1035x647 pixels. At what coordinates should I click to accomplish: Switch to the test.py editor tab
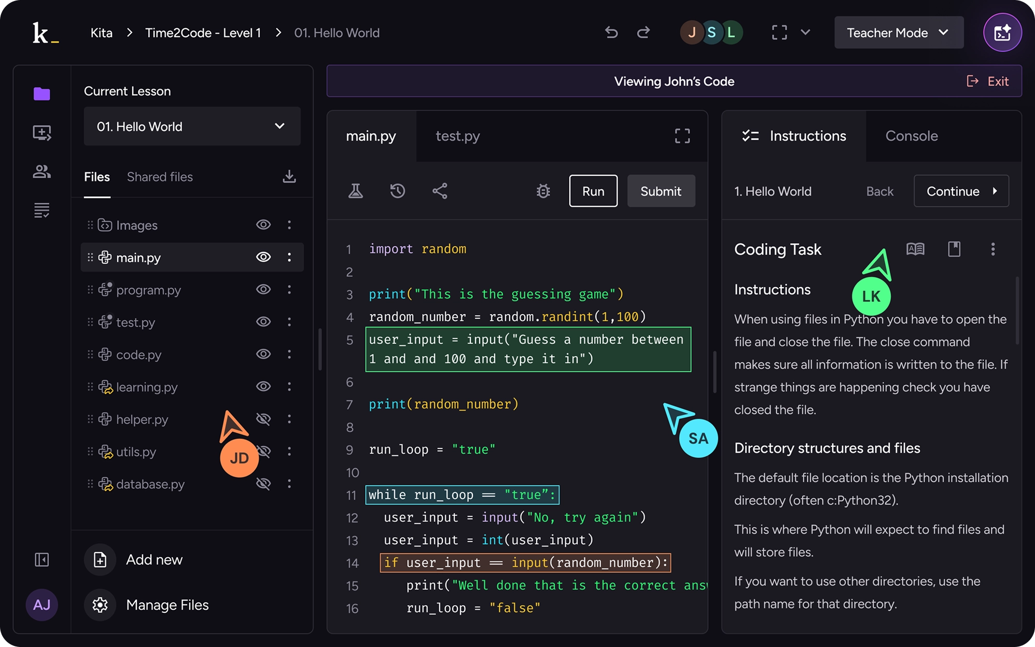coord(458,136)
